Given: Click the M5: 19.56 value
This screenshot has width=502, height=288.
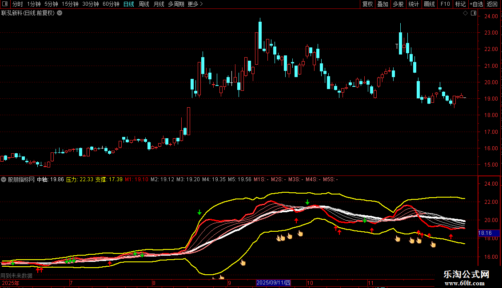Looking at the screenshot, I should click(x=239, y=179).
